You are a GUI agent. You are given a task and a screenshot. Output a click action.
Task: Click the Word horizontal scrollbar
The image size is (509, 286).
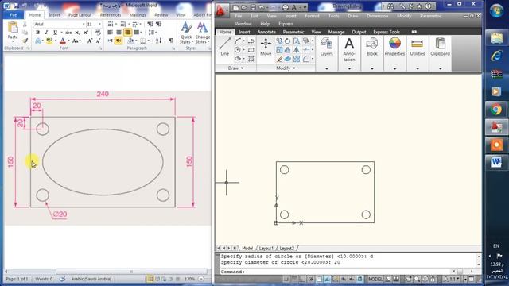click(x=131, y=272)
